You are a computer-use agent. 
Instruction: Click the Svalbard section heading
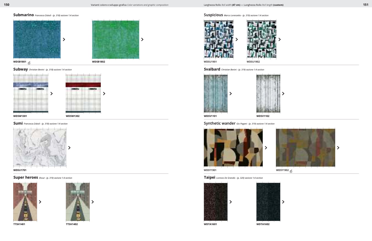pyautogui.click(x=212, y=69)
